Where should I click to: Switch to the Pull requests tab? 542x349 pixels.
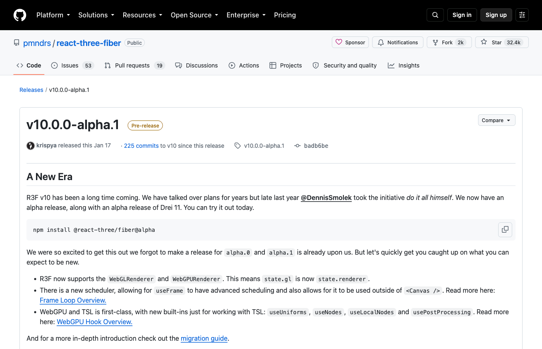click(x=134, y=65)
